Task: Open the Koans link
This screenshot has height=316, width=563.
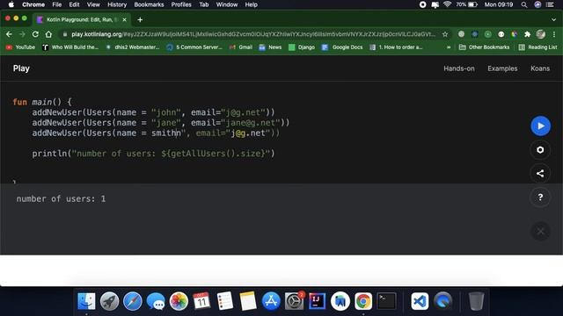Action: (540, 68)
